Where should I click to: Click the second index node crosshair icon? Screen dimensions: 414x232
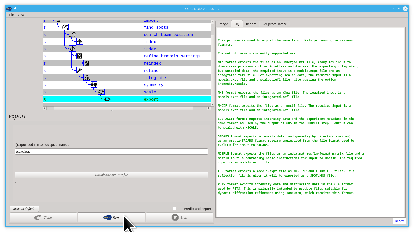tap(73, 49)
